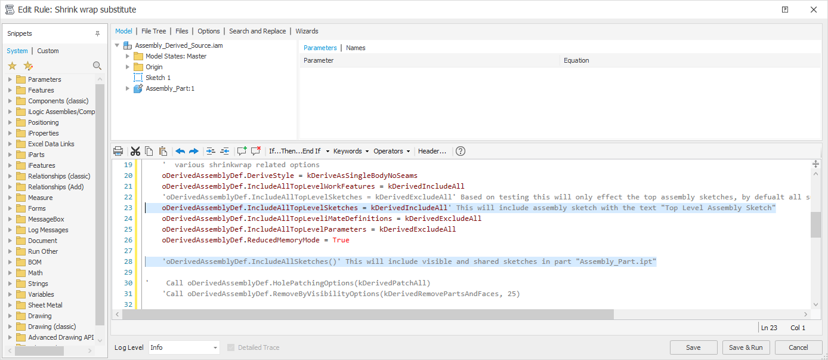Increase indent of selected lines
The image size is (828, 360).
coord(211,151)
